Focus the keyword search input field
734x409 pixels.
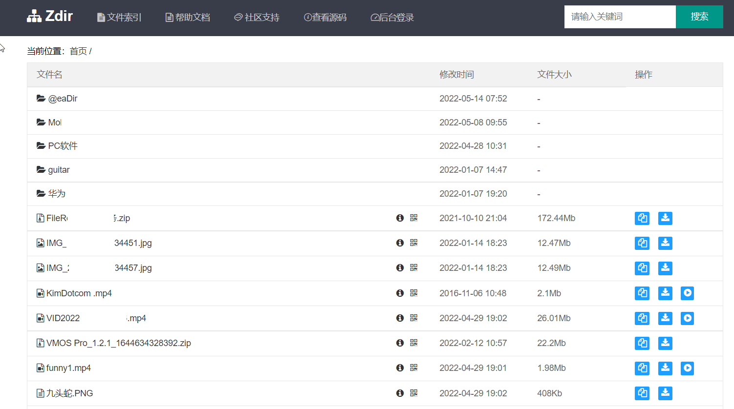click(x=620, y=17)
